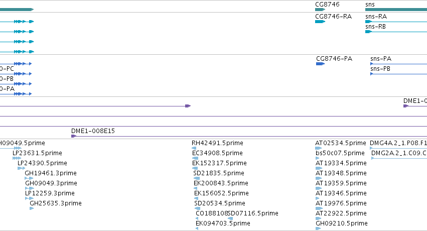427x231 pixels.
Task: Click the CG8746-RA transcript label
Action: pos(333,17)
